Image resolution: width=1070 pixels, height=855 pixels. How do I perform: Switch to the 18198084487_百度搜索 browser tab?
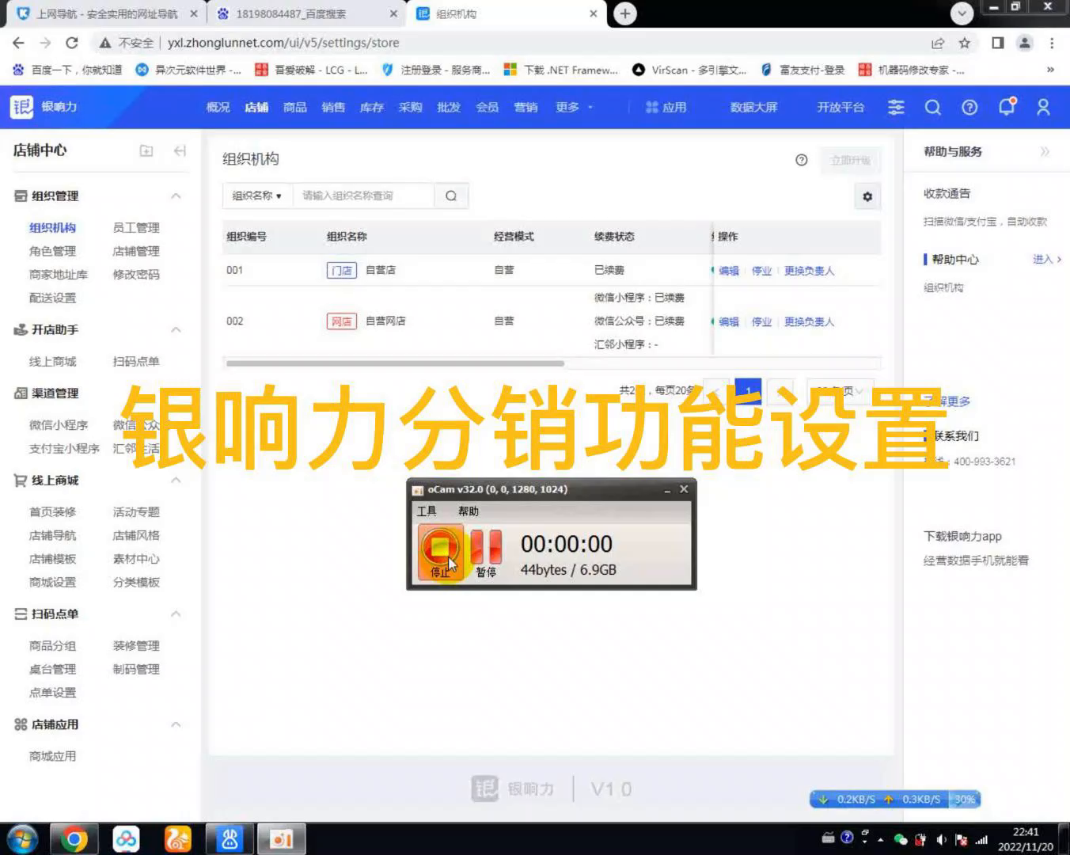pos(305,13)
